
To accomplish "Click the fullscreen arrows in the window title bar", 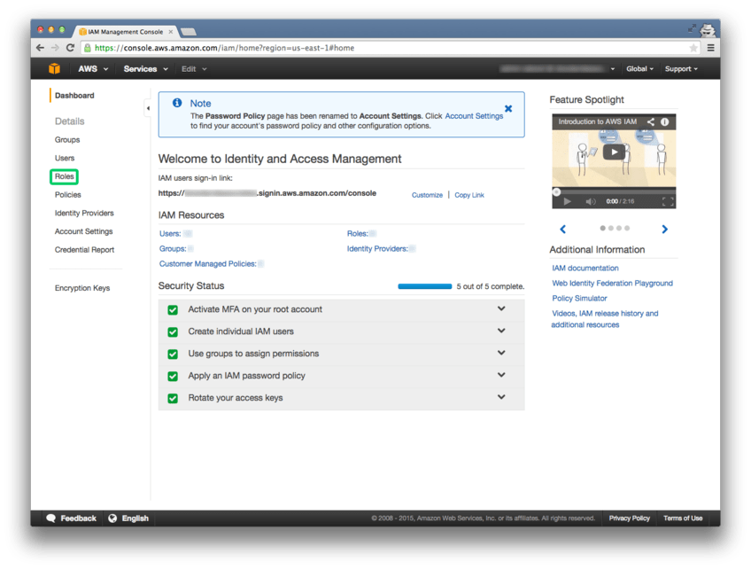I will [x=692, y=28].
